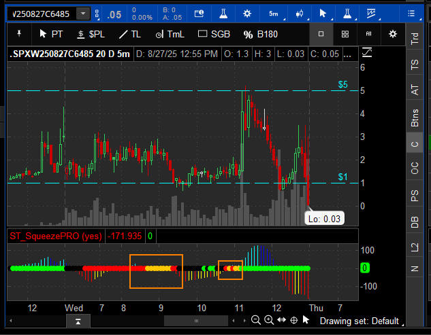Click the zoom out magnifier icon
Viewport: 431px width, 335px height.
pyautogui.click(x=255, y=320)
